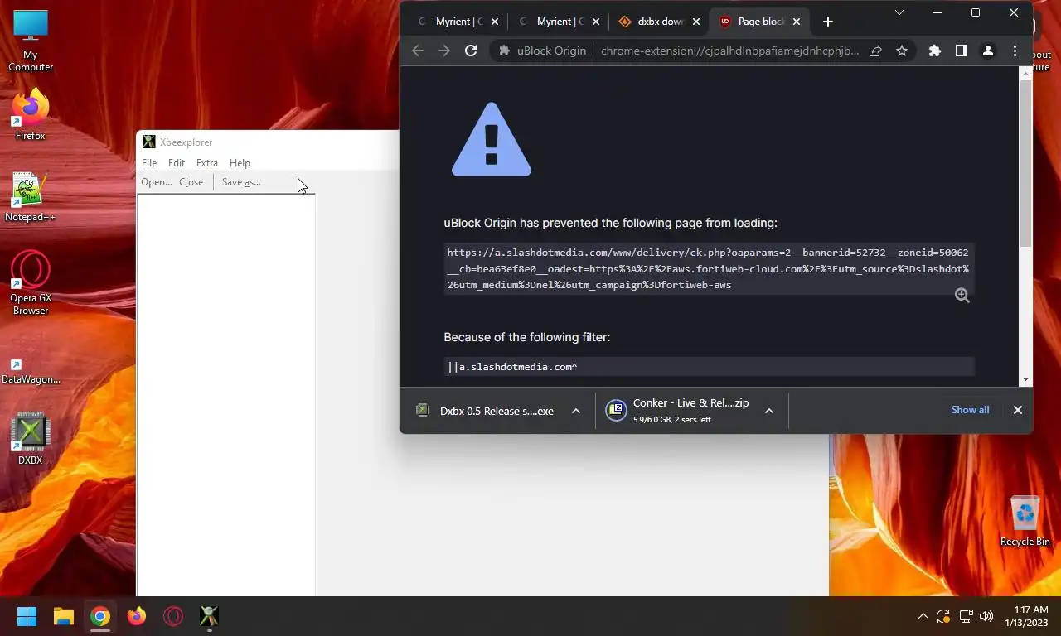Show hidden system tray icons
1061x636 pixels.
pyautogui.click(x=923, y=616)
